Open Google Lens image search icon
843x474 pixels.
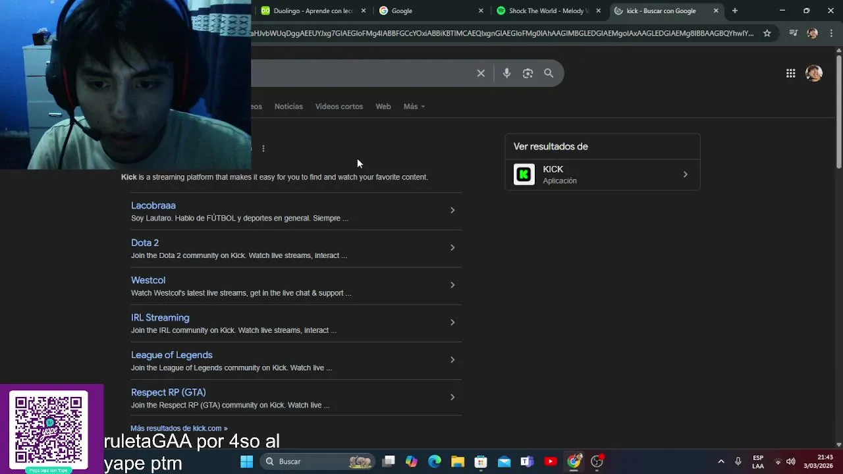pyautogui.click(x=528, y=73)
